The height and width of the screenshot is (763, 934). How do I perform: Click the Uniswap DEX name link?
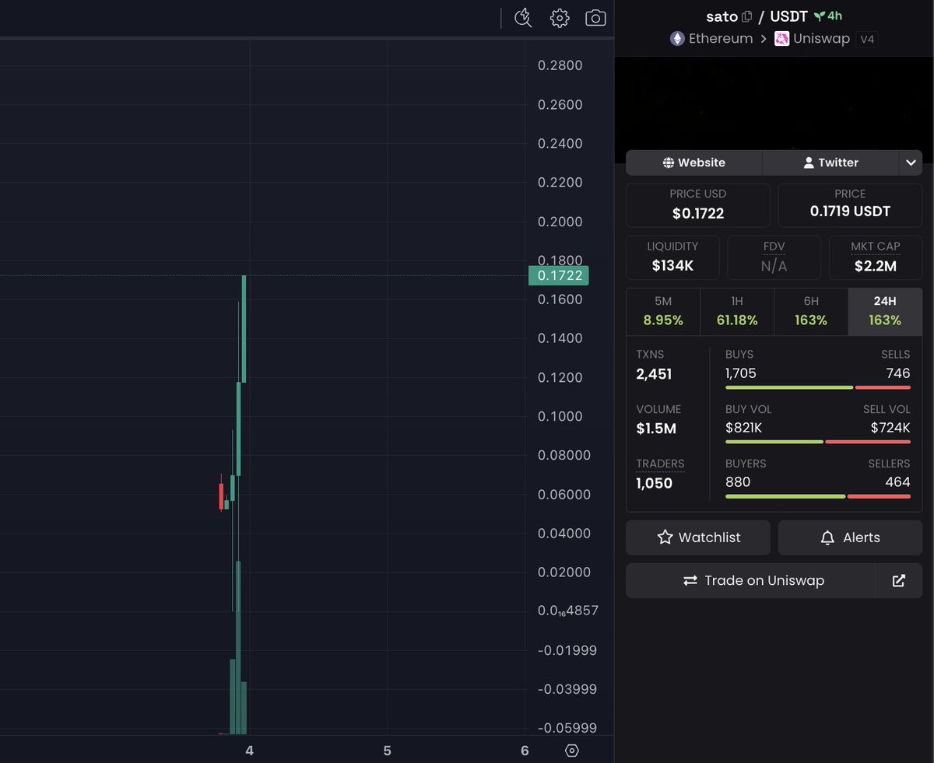point(822,38)
